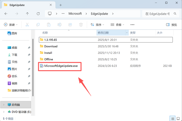The height and width of the screenshot is (121, 182).
Task: Open 下载 in the sidebar
Action: [12, 55]
